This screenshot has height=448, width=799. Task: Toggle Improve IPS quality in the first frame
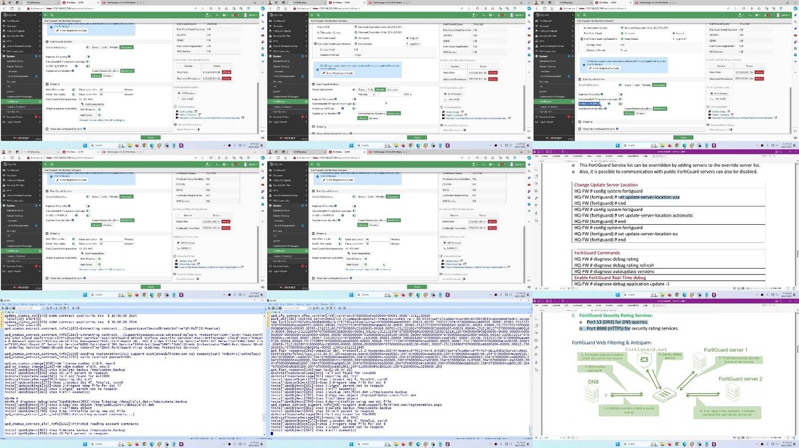88,56
